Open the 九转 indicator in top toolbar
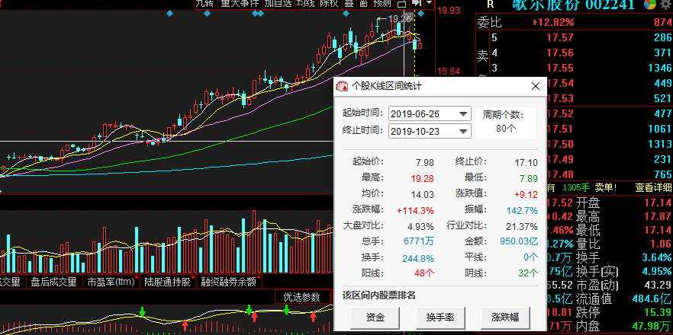 pyautogui.click(x=204, y=4)
